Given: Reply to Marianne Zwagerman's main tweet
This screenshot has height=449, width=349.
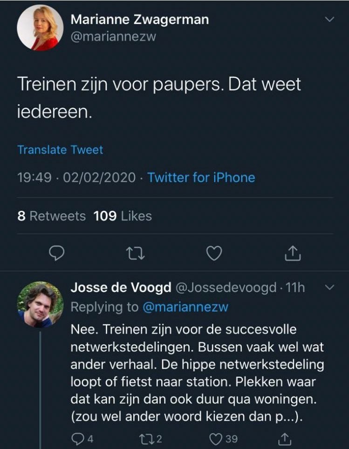Looking at the screenshot, I should click(x=56, y=253).
